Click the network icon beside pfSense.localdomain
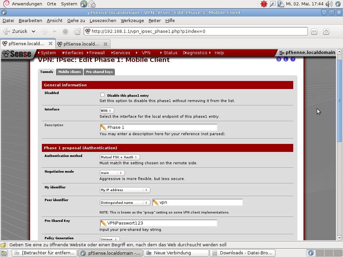 (x=282, y=53)
